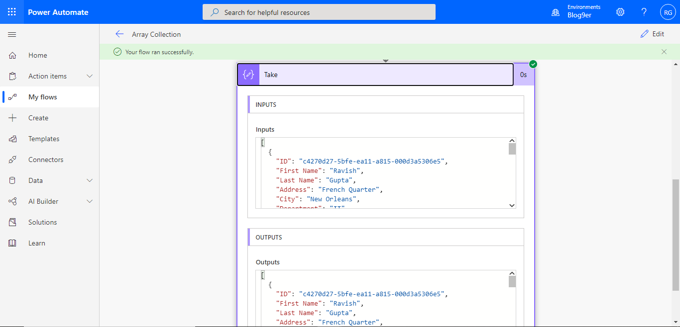Click the RG account avatar
Screen dimensions: 680x327
tap(668, 12)
